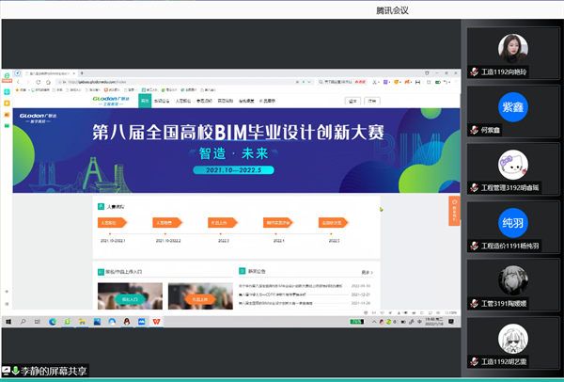Image resolution: width=564 pixels, height=382 pixels.
Task: Click muted microphone icon for 工程管理3192胡睿瑞
Action: pos(475,187)
